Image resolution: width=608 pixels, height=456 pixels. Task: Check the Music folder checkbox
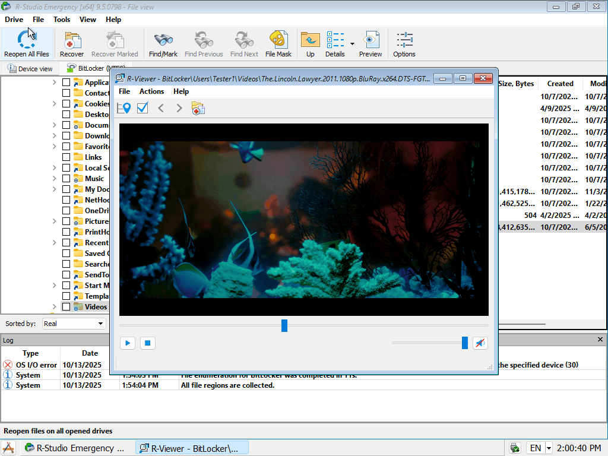[x=66, y=179]
